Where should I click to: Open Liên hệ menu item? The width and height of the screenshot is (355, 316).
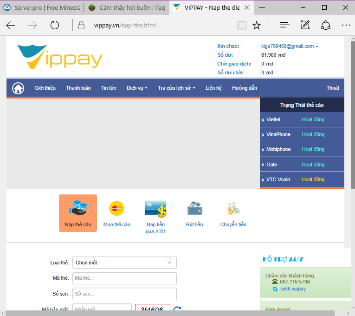click(x=214, y=88)
